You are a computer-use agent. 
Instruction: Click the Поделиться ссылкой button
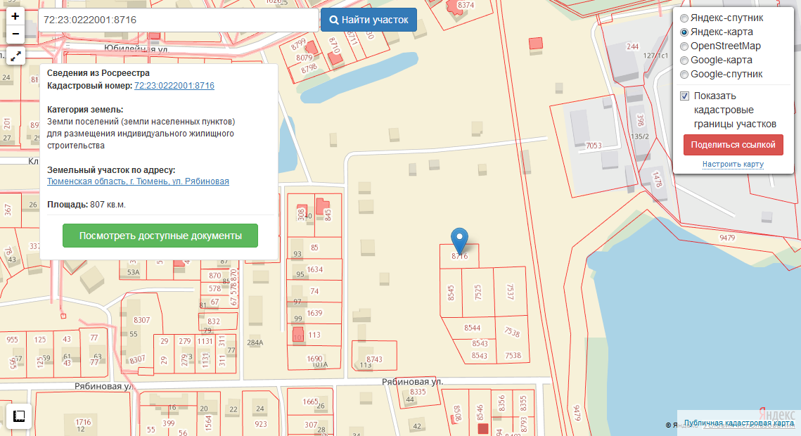733,145
